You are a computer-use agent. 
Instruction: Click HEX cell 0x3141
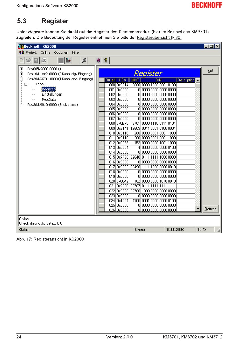click(x=122, y=128)
